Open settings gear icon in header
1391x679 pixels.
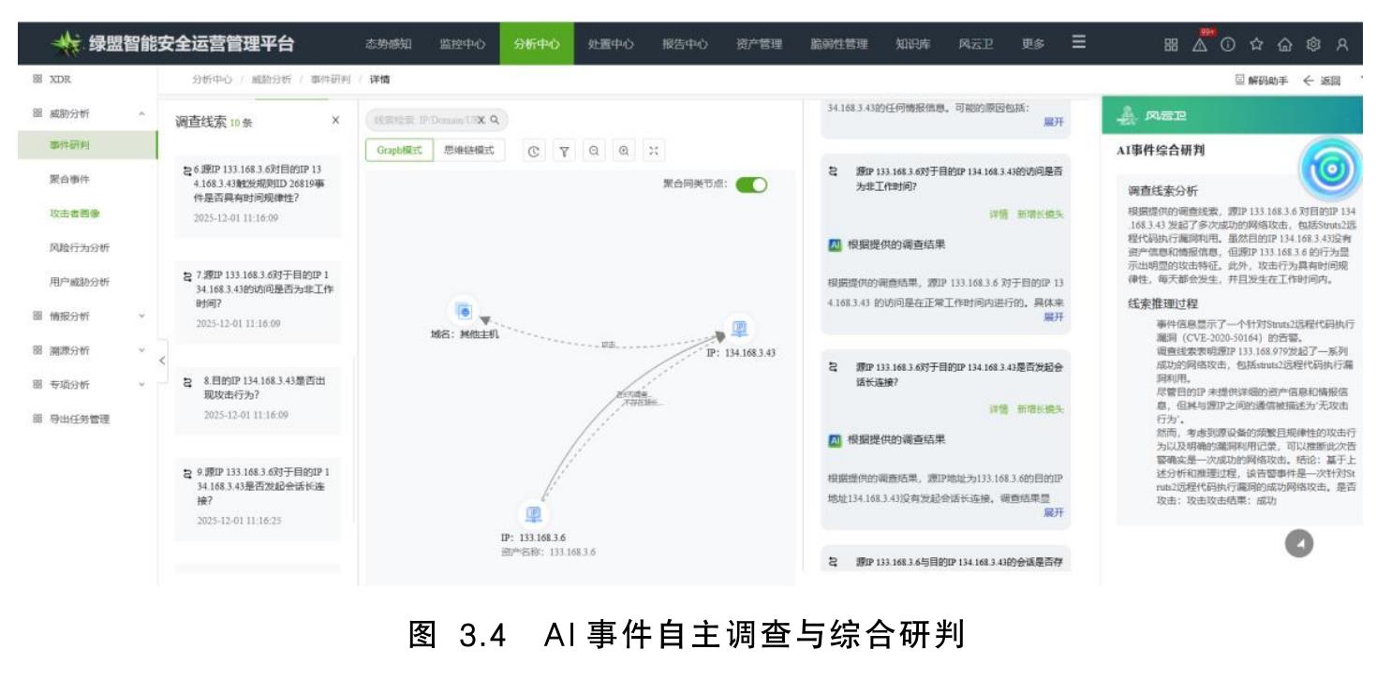1313,44
